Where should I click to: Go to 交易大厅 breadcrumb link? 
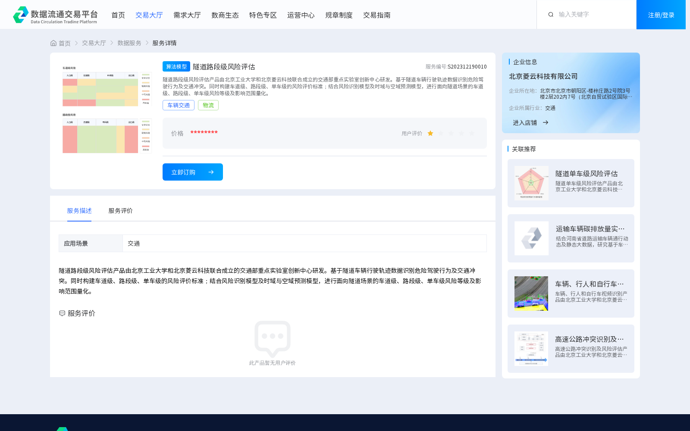94,43
